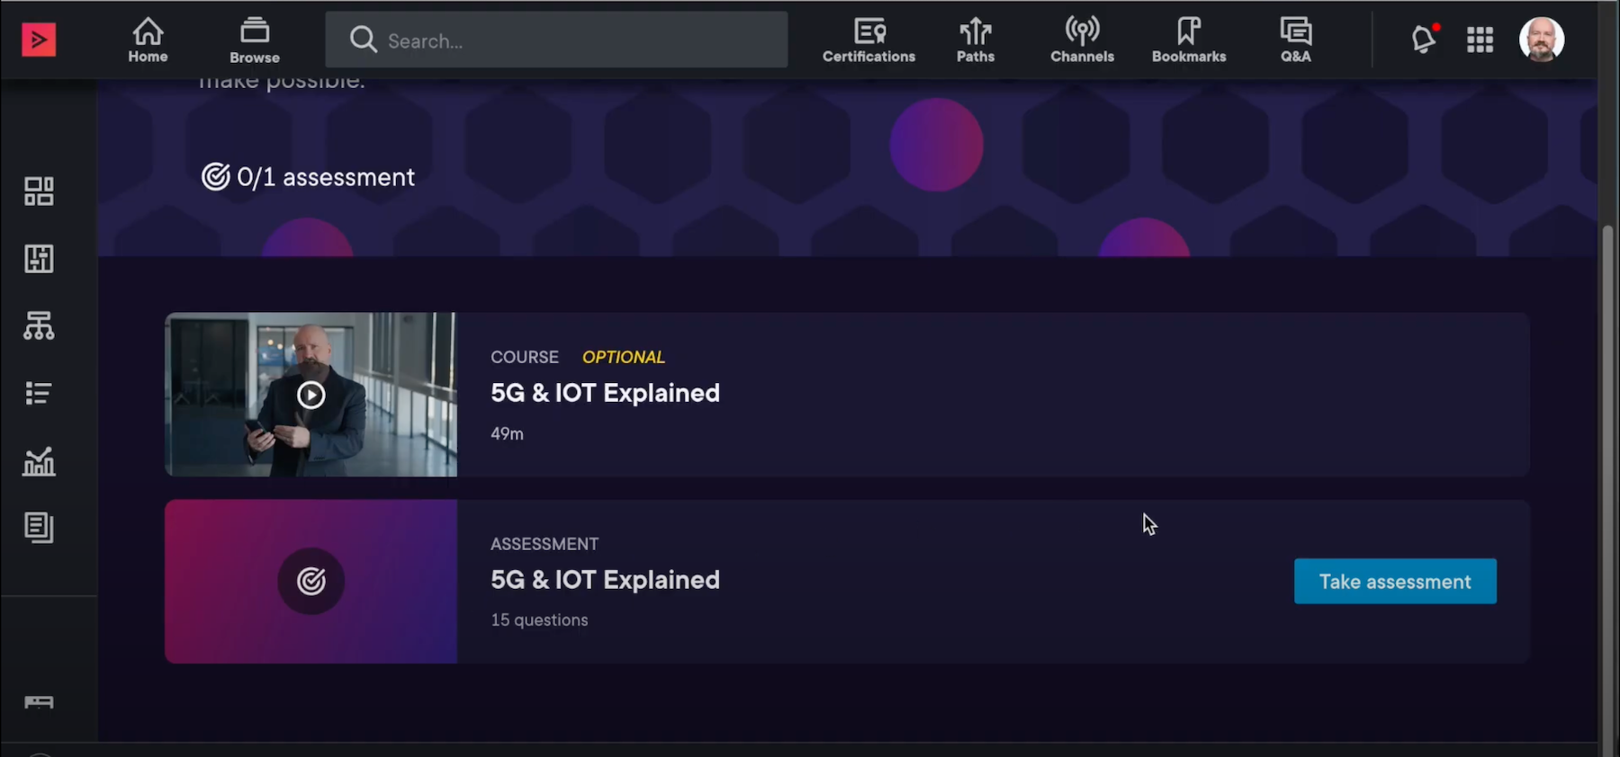The width and height of the screenshot is (1620, 757).
Task: Click bottom sidebar collapse icon
Action: click(x=39, y=702)
